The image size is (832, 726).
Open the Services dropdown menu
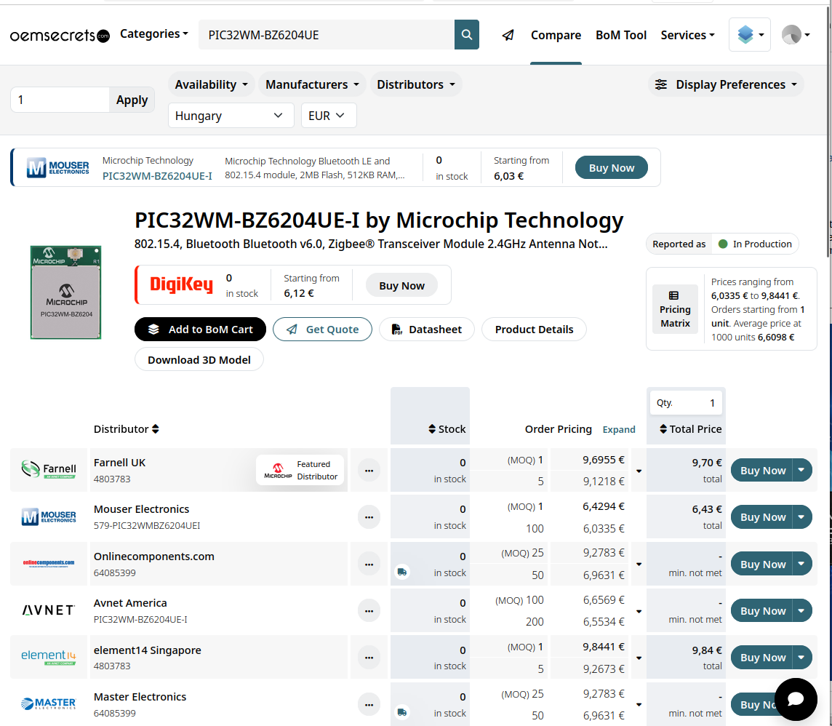(688, 35)
